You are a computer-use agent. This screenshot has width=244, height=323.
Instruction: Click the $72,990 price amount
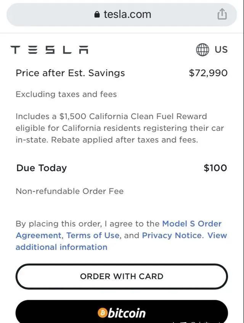pos(208,73)
